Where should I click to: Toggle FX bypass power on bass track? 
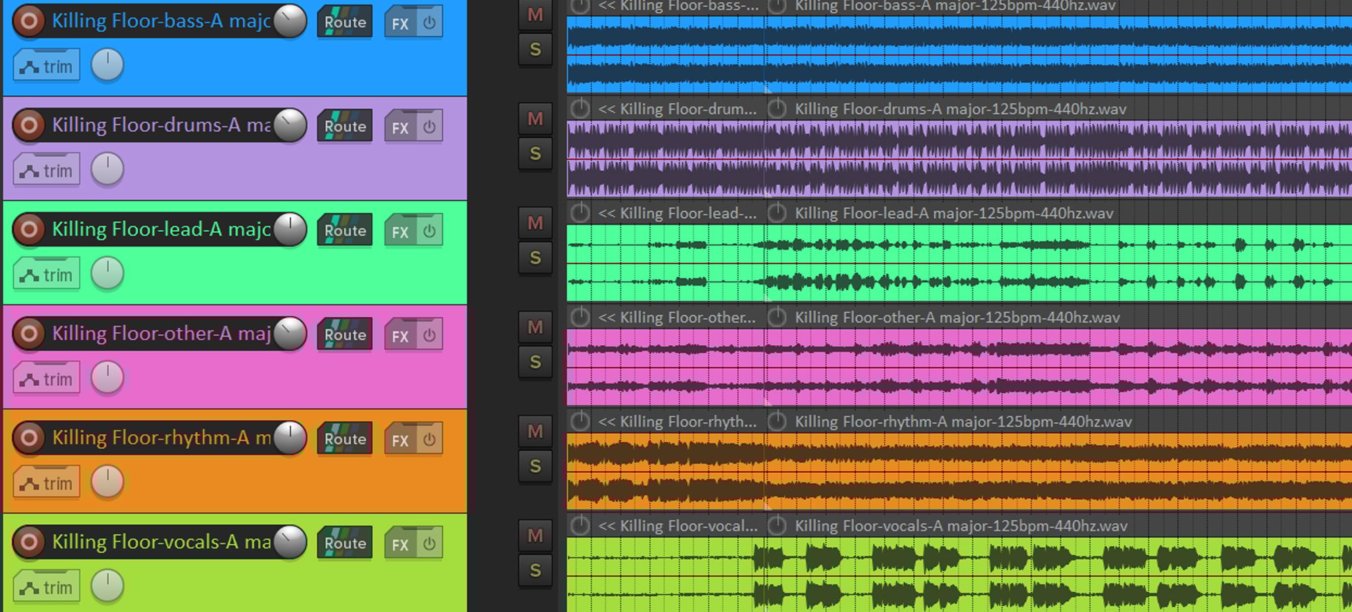click(430, 22)
